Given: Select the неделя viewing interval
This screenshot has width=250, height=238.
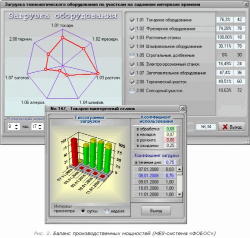Looking at the screenshot, I should pyautogui.click(x=106, y=211).
